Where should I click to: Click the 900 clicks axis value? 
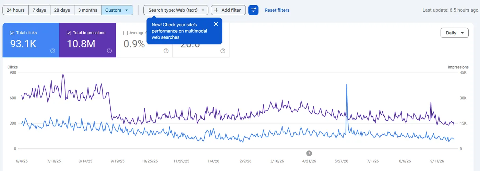(x=13, y=72)
